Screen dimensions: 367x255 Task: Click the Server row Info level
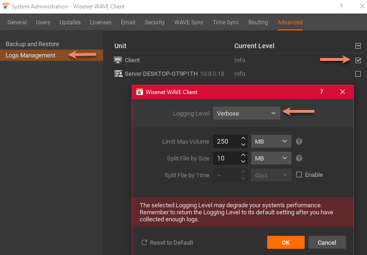click(x=240, y=73)
